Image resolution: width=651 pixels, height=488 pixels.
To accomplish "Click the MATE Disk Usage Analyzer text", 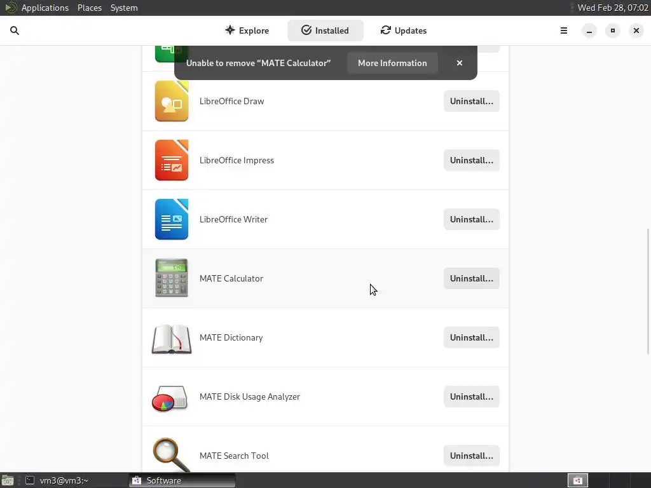I will [x=249, y=396].
